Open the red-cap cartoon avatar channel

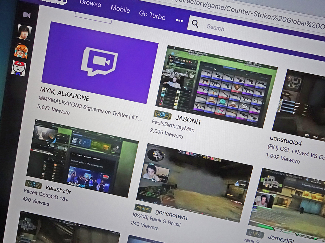(19, 68)
